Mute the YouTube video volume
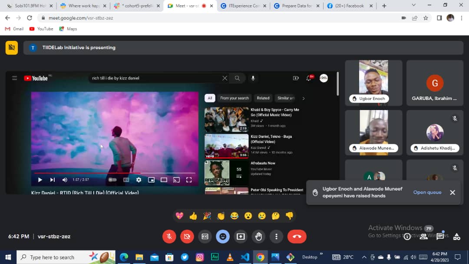The width and height of the screenshot is (469, 264). [65, 180]
